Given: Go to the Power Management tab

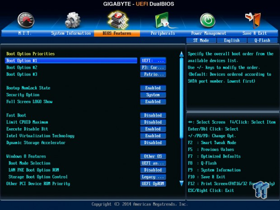Looking at the screenshot, I should (209, 33).
